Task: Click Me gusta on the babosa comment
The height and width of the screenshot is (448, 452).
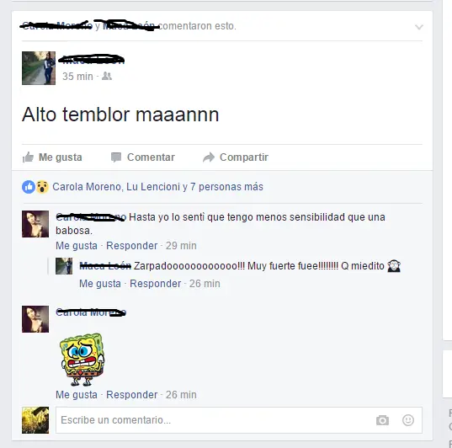Action: tap(77, 246)
